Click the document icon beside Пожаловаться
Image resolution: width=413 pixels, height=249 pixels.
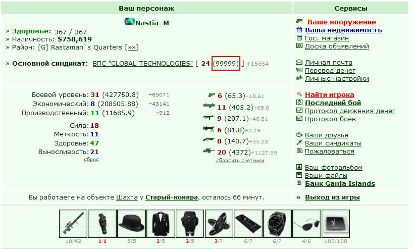[299, 151]
